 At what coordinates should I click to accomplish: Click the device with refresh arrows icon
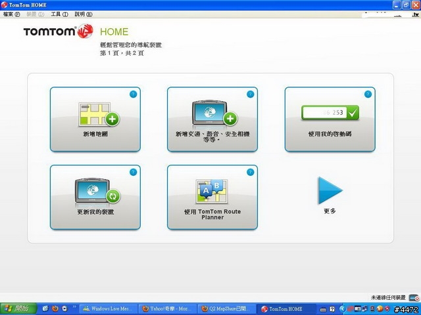(x=97, y=191)
